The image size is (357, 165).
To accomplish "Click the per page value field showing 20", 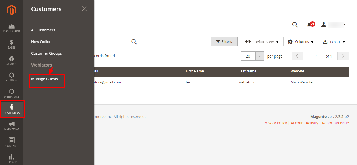I will 248,56.
